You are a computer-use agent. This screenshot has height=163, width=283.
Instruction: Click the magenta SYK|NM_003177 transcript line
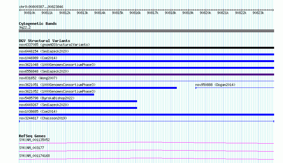[146, 151]
